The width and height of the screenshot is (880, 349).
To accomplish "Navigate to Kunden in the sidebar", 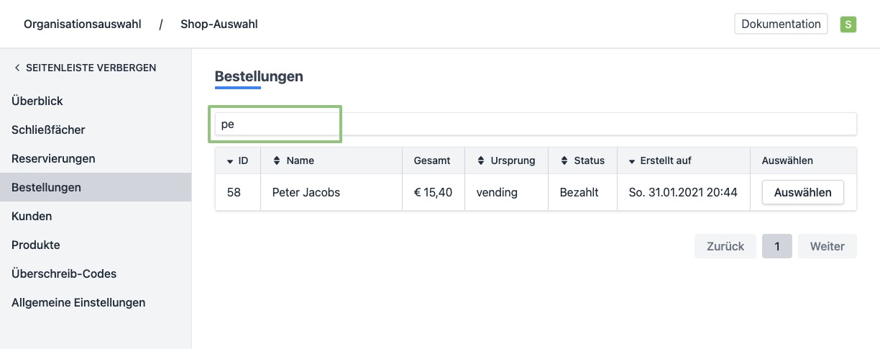I will (32, 216).
